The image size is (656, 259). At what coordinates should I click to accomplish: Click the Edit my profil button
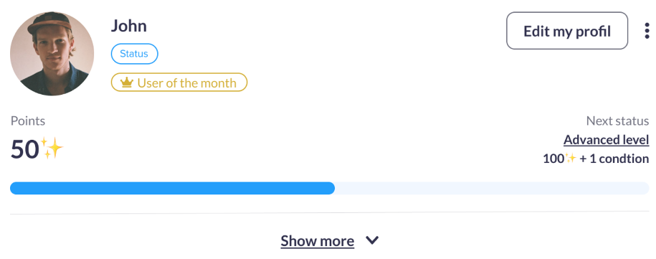click(567, 31)
